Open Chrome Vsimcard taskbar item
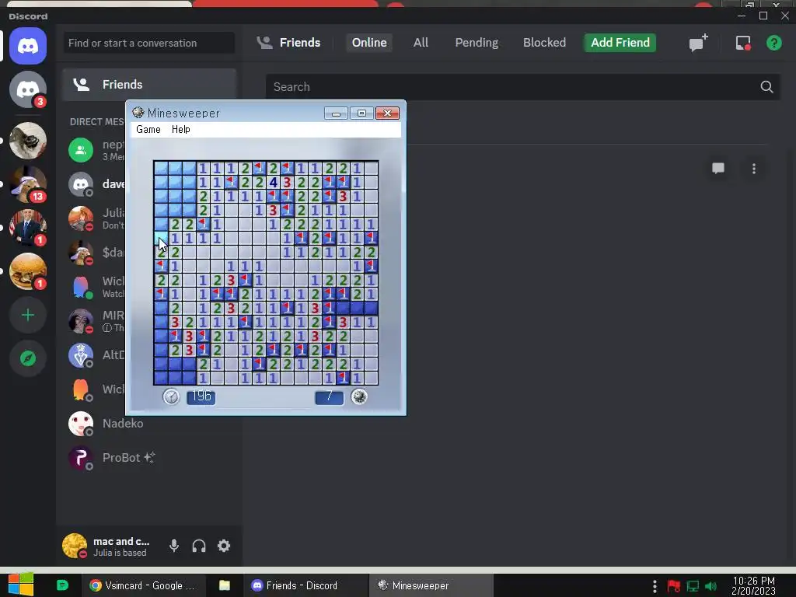The image size is (796, 597). (x=142, y=585)
